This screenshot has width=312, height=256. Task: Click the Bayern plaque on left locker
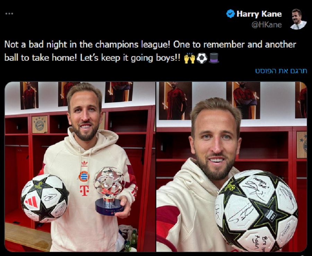pyautogui.click(x=40, y=125)
